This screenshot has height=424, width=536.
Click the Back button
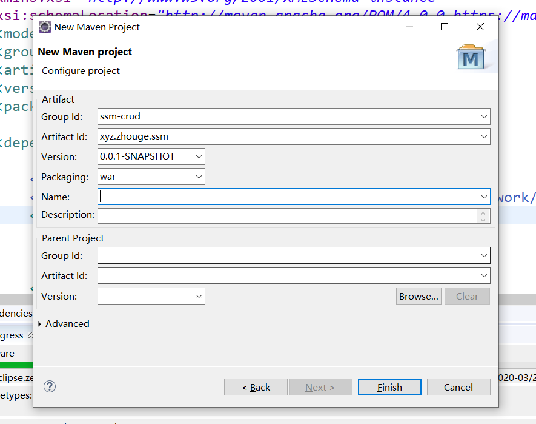point(256,387)
